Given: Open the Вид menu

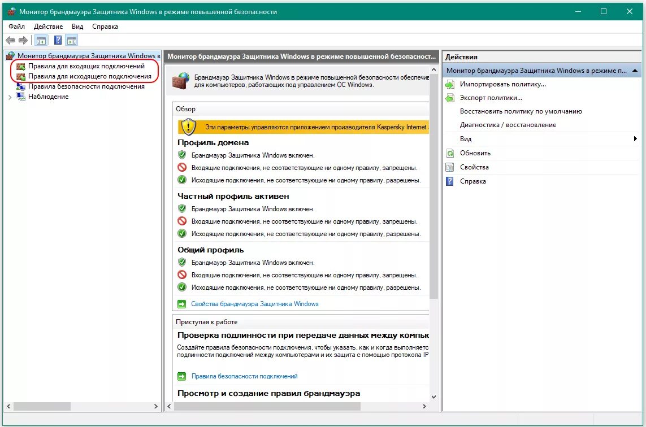Looking at the screenshot, I should click(x=77, y=27).
